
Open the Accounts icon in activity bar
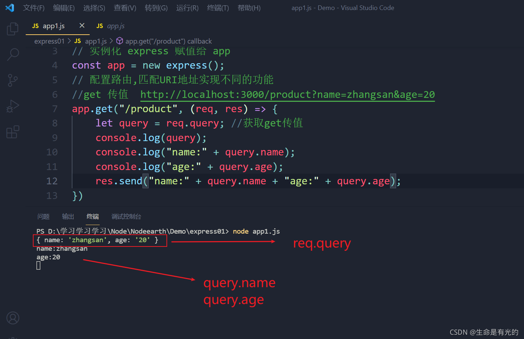pos(13,318)
